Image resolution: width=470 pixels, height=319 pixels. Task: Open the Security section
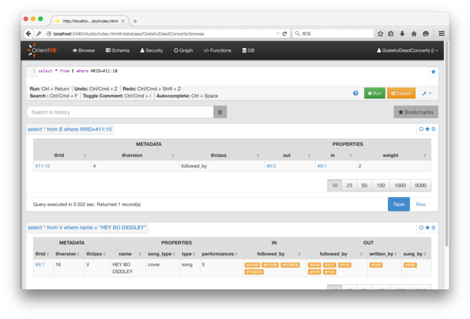[x=152, y=51]
